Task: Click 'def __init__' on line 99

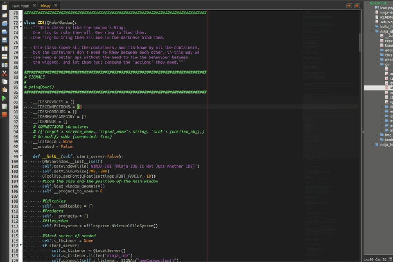Action: (x=47, y=156)
